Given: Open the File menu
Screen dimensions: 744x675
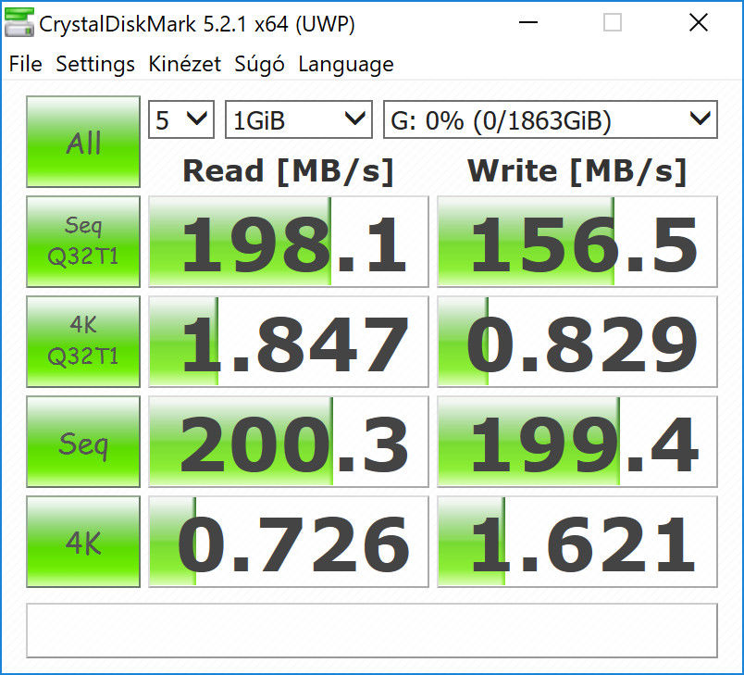Looking at the screenshot, I should coord(26,64).
